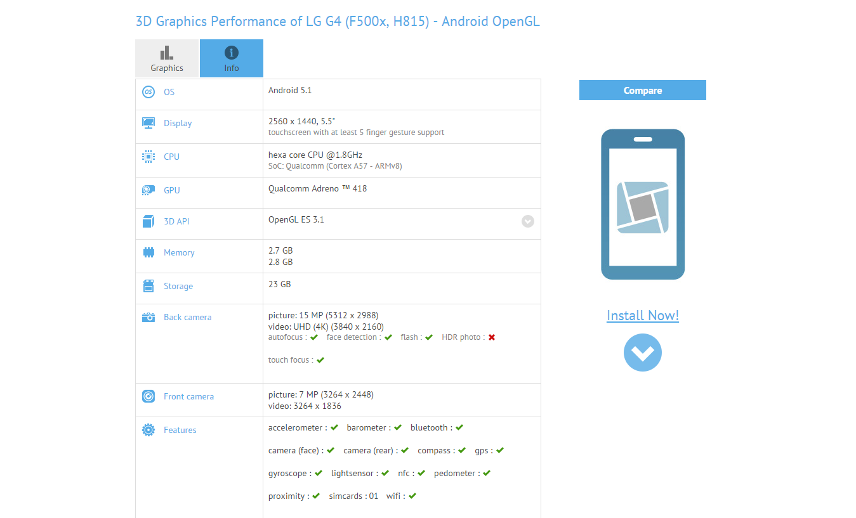
Task: Click the flash green checkmark
Action: point(429,337)
